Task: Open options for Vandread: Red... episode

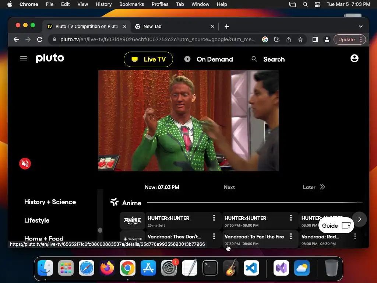Action: point(355,236)
